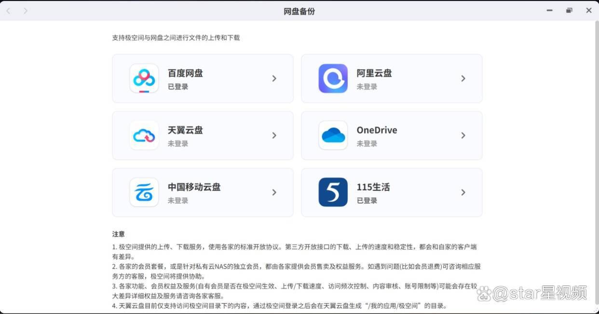
Task: Click 未登录 status under 中国移动云盘
Action: 178,201
